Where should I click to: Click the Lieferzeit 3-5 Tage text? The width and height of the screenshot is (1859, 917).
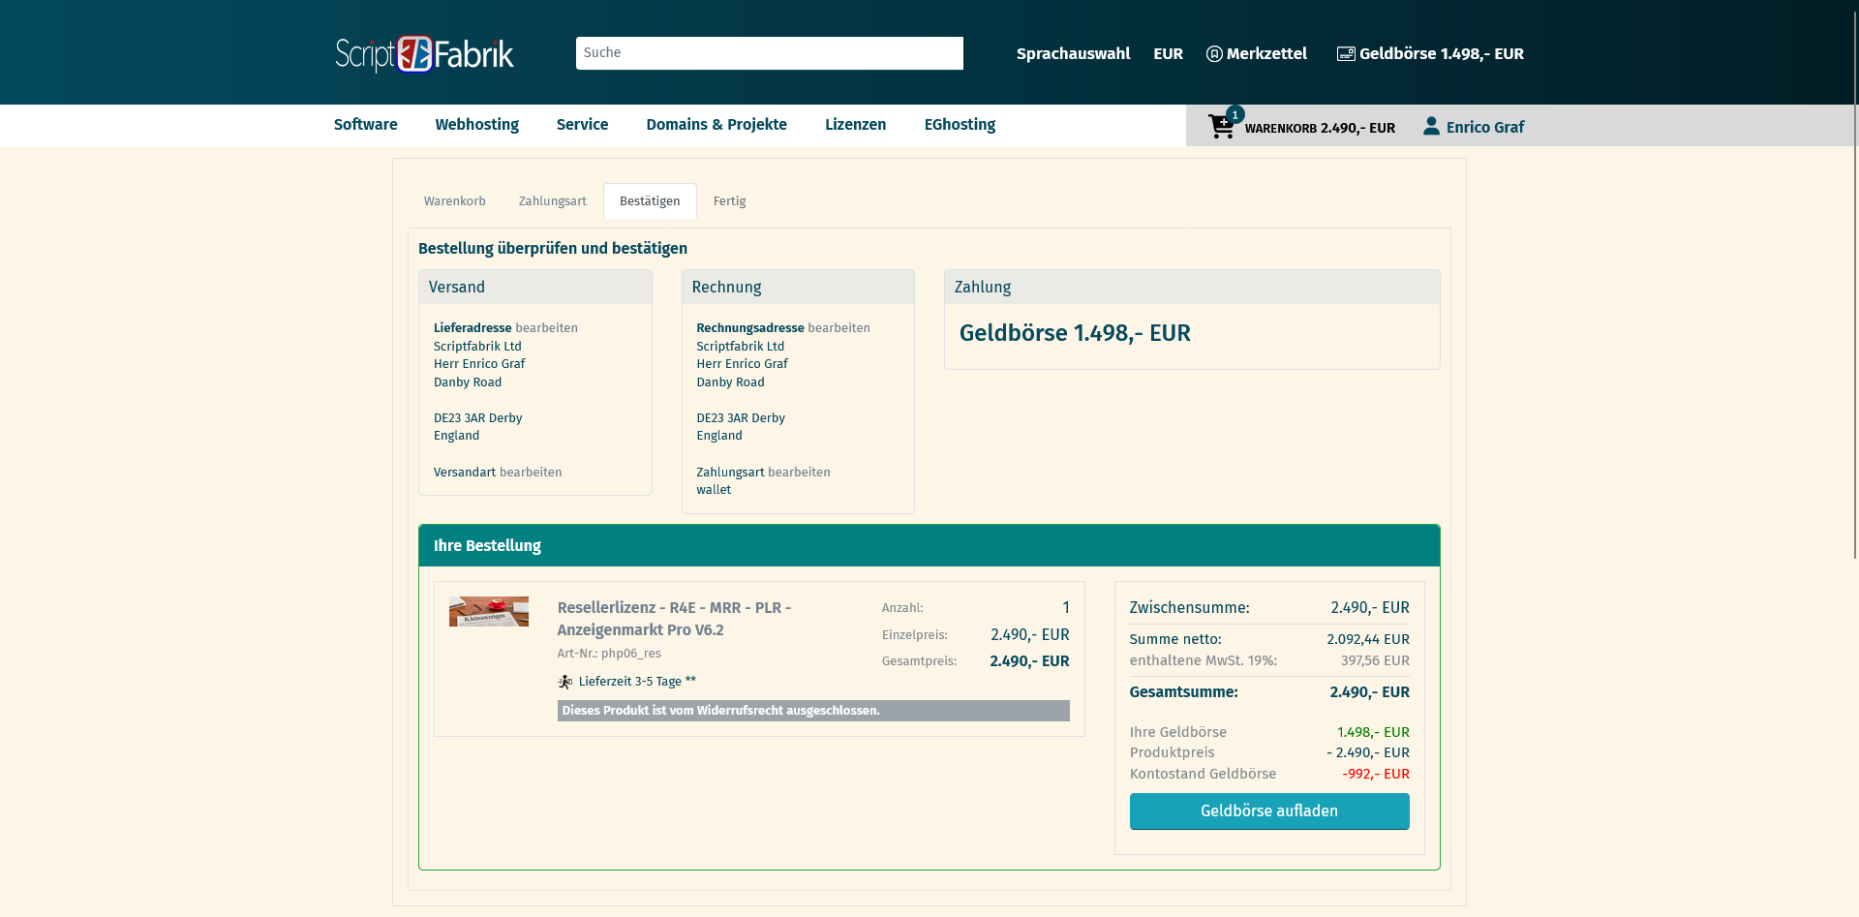click(637, 682)
